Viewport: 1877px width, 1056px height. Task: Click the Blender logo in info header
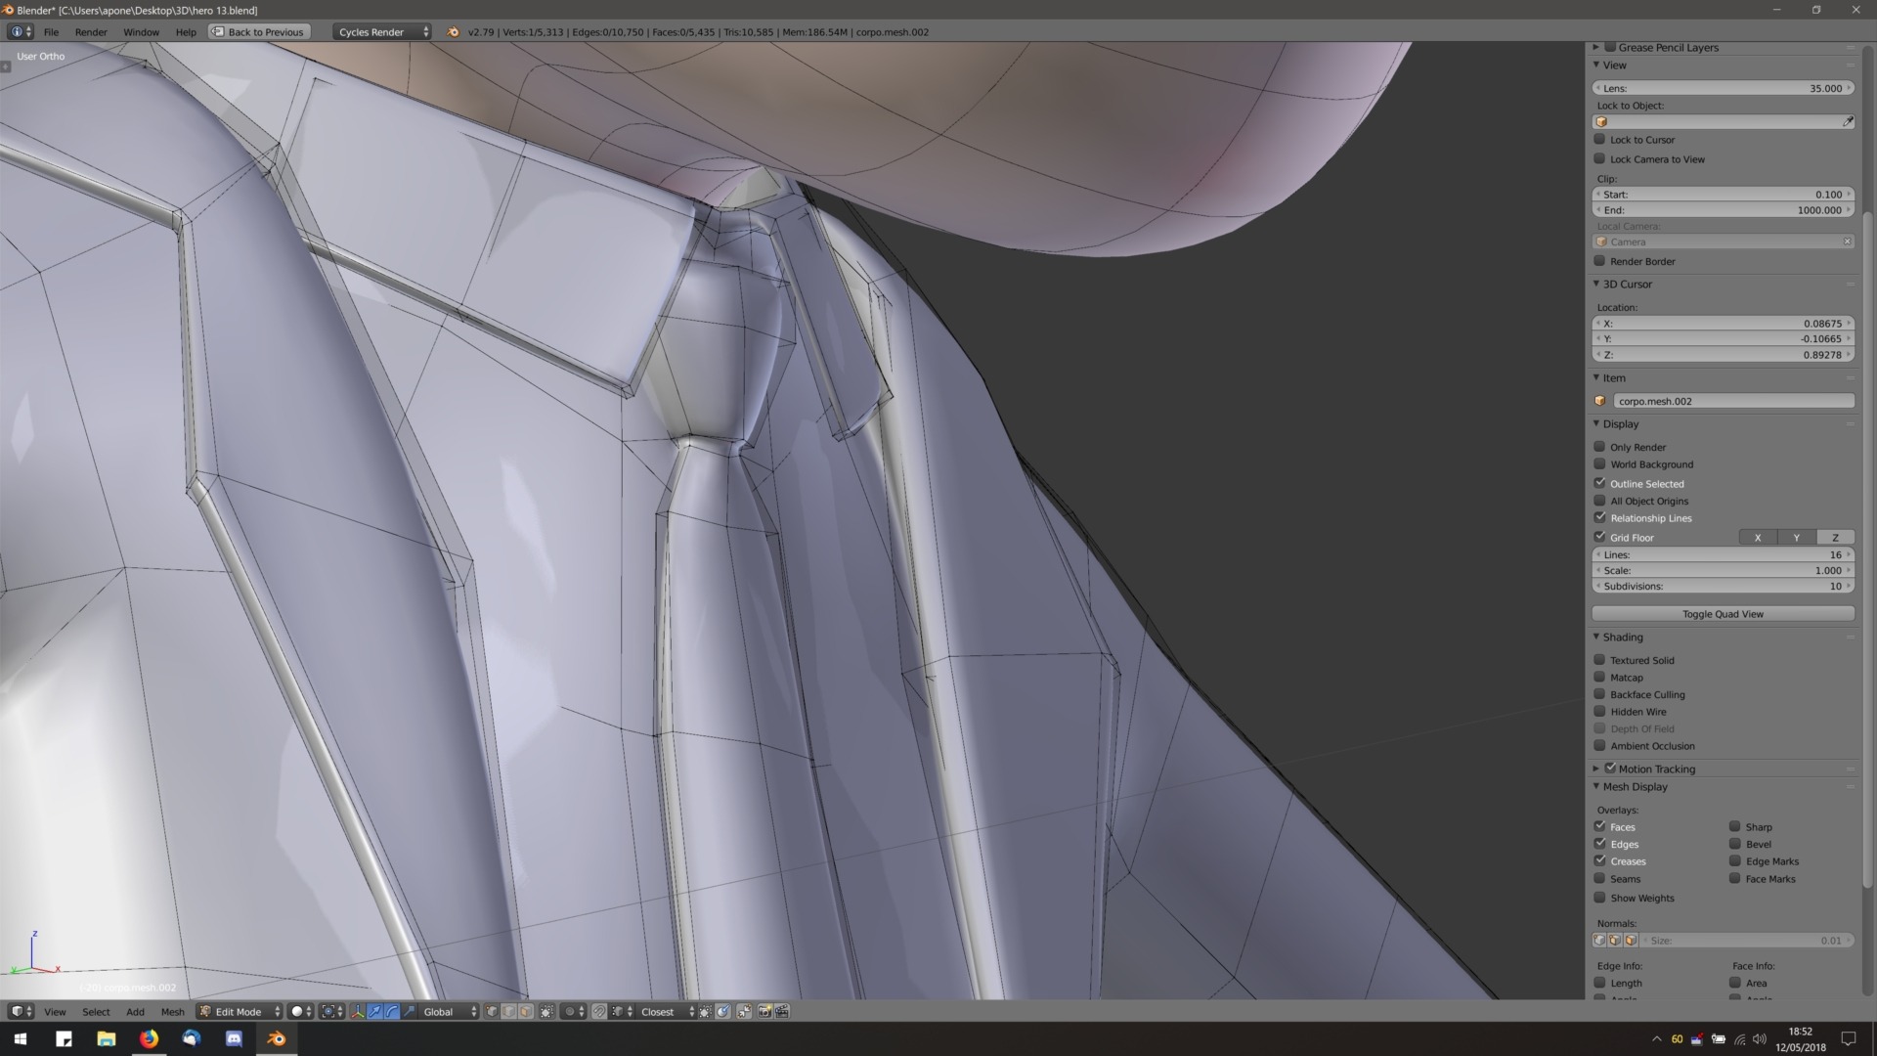coord(453,32)
